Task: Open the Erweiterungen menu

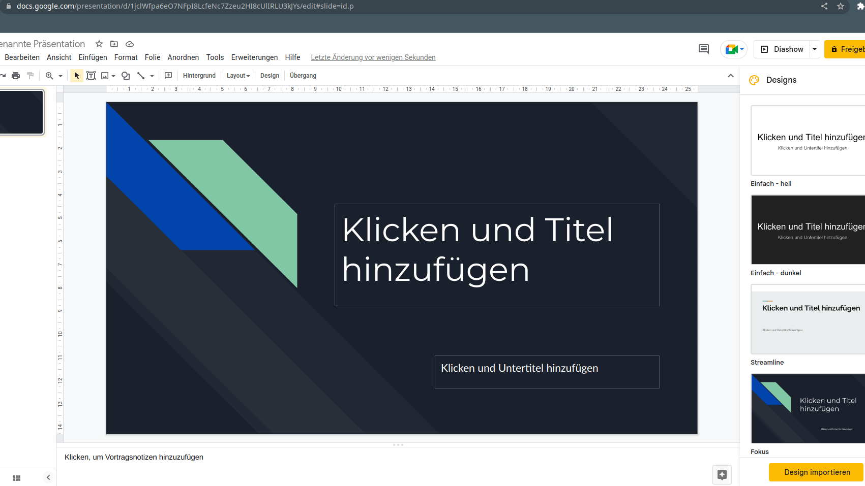Action: (254, 57)
